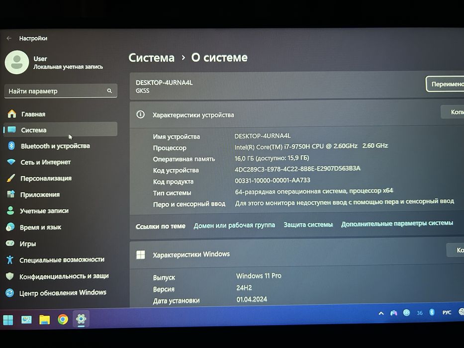
Task: Open File Explorer from the taskbar
Action: 45,320
